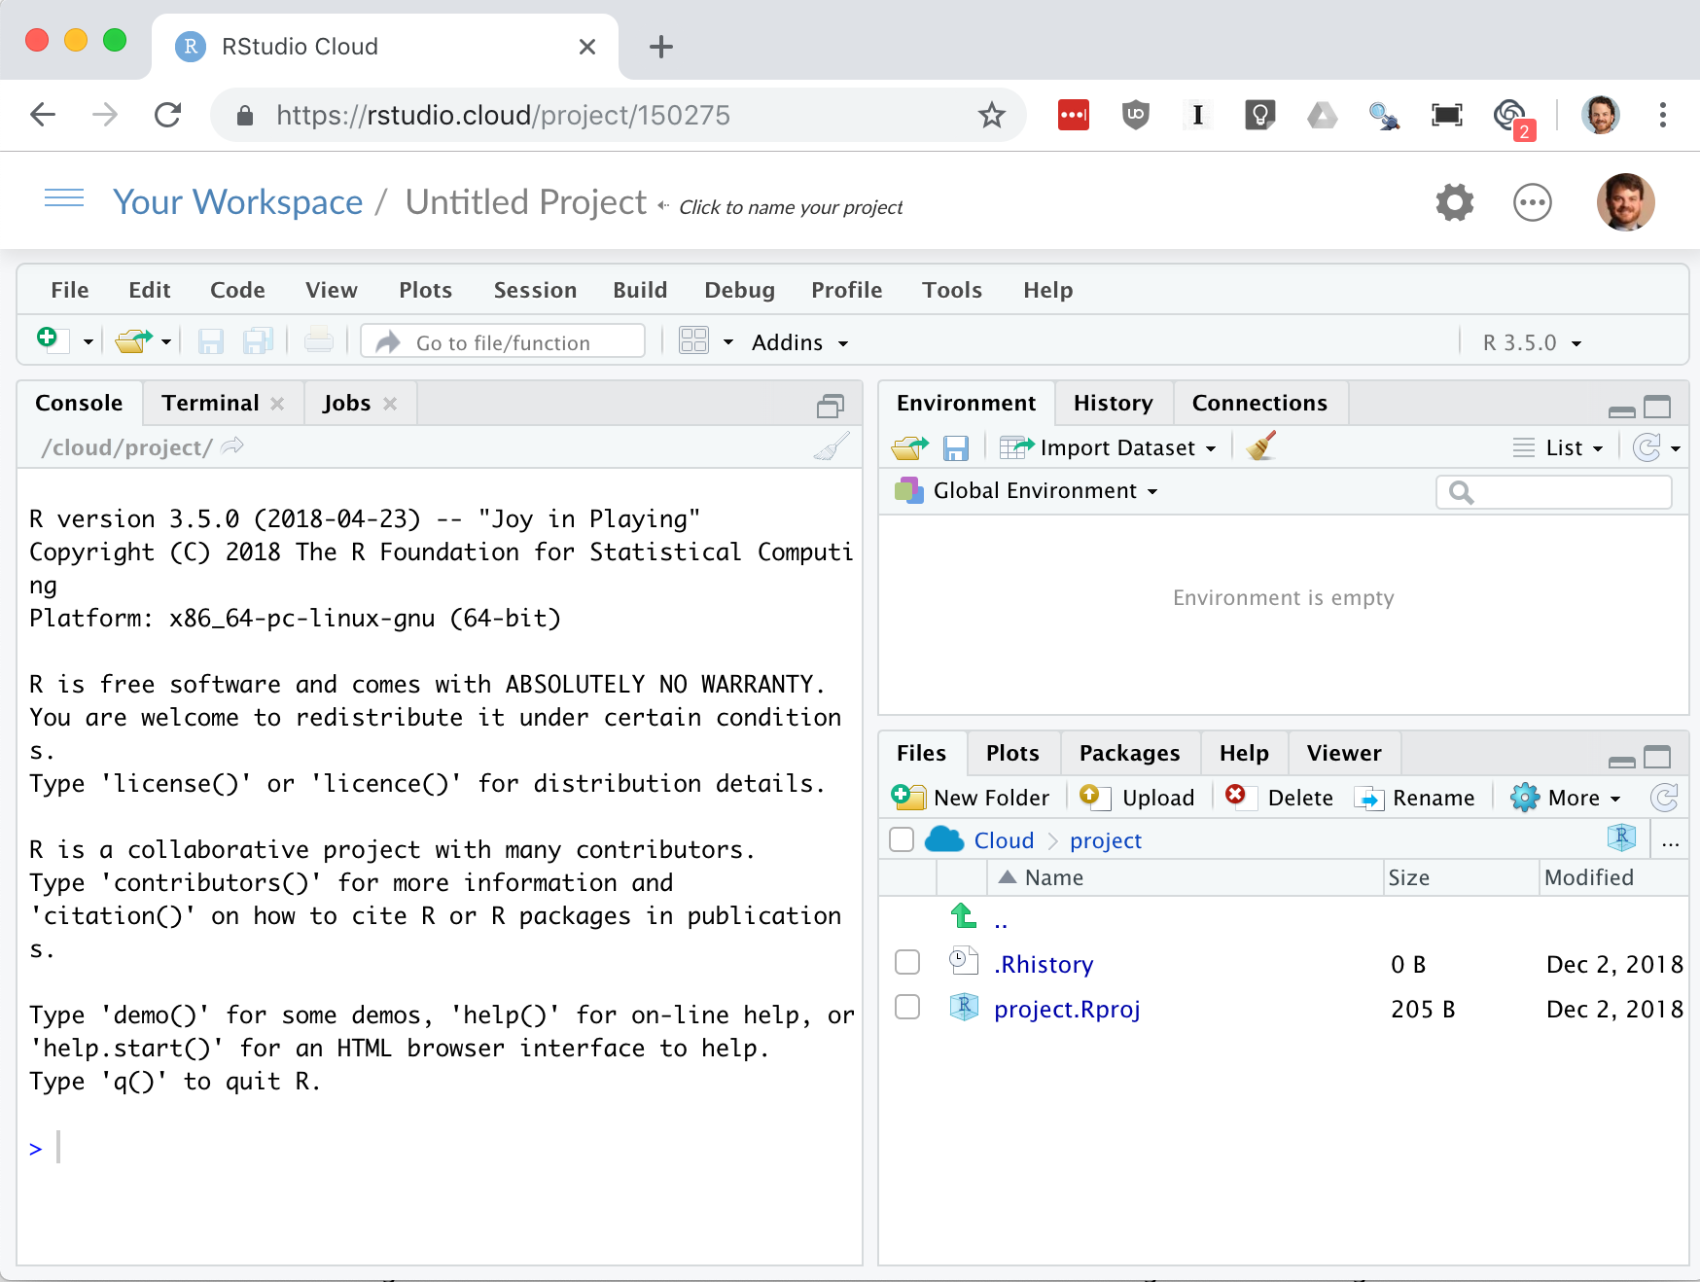1700x1282 pixels.
Task: Save the current workspace to a file
Action: point(956,447)
